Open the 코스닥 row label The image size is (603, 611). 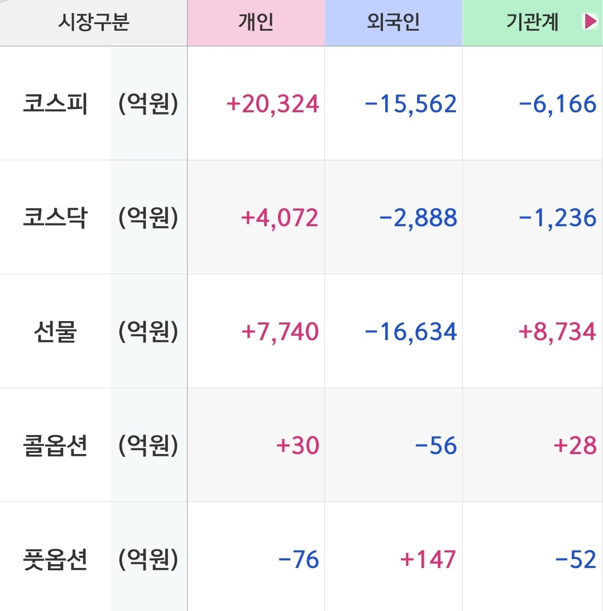click(55, 217)
